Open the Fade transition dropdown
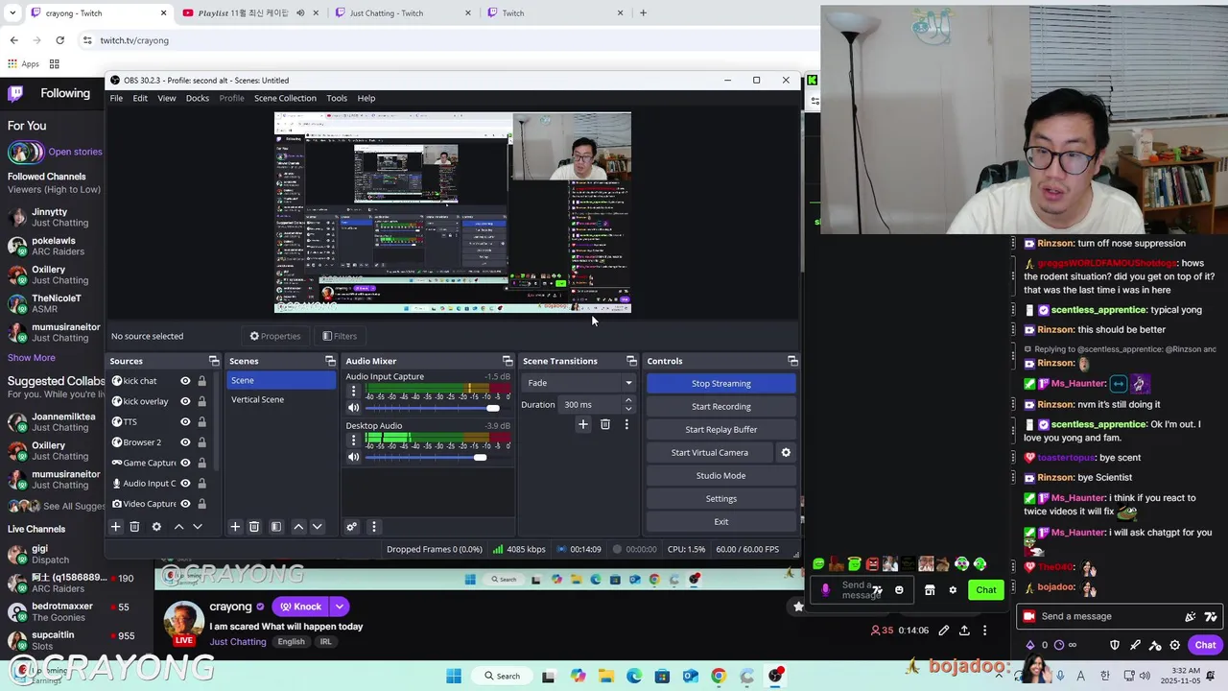 pyautogui.click(x=579, y=383)
